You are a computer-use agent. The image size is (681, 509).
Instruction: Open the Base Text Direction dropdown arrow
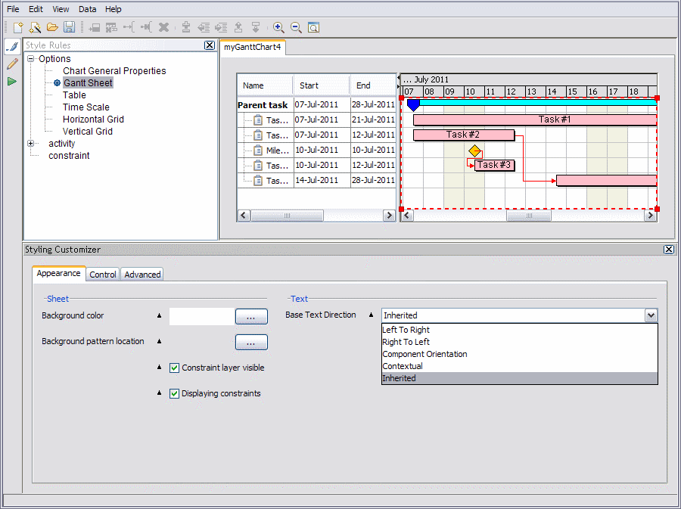pos(650,315)
